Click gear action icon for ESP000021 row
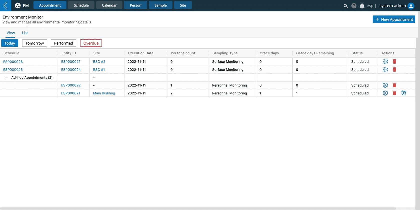This screenshot has width=420, height=210. 385,93
